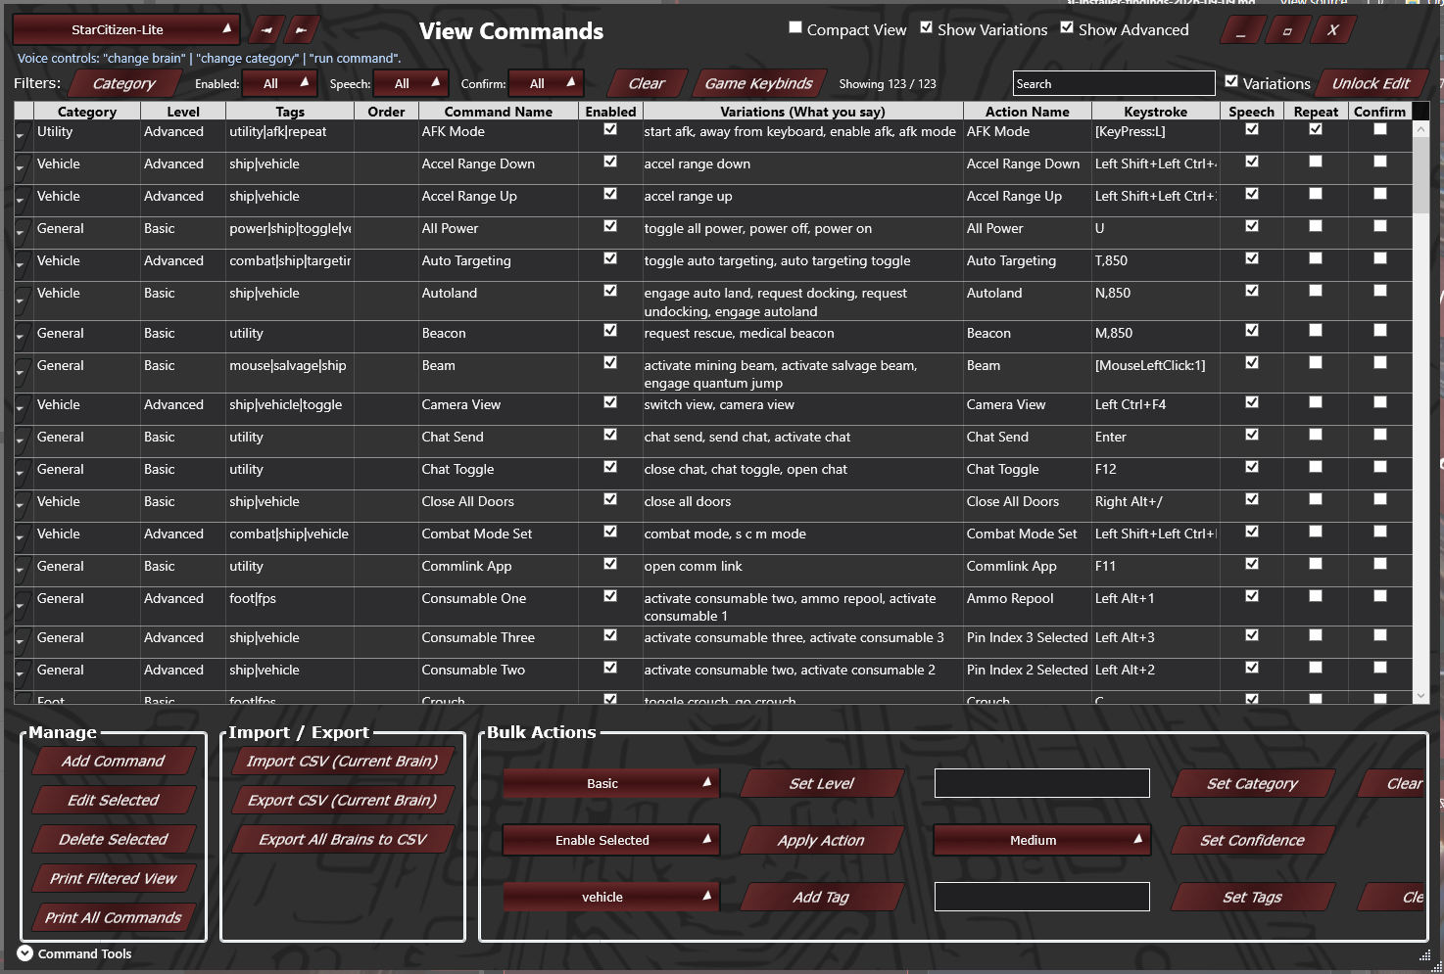
Task: Open the Confirm filter dropdown
Action: [x=547, y=83]
